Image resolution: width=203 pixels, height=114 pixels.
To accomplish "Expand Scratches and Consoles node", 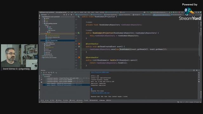I will (x=42, y=58).
